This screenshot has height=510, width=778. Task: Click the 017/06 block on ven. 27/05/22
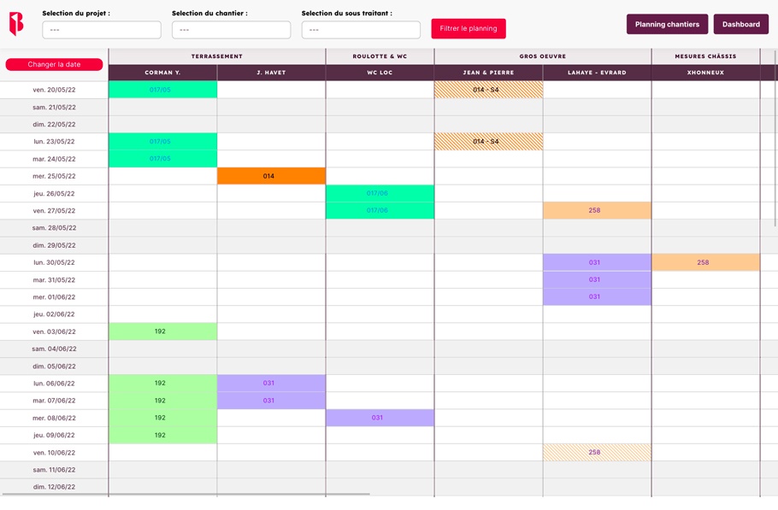tap(380, 210)
